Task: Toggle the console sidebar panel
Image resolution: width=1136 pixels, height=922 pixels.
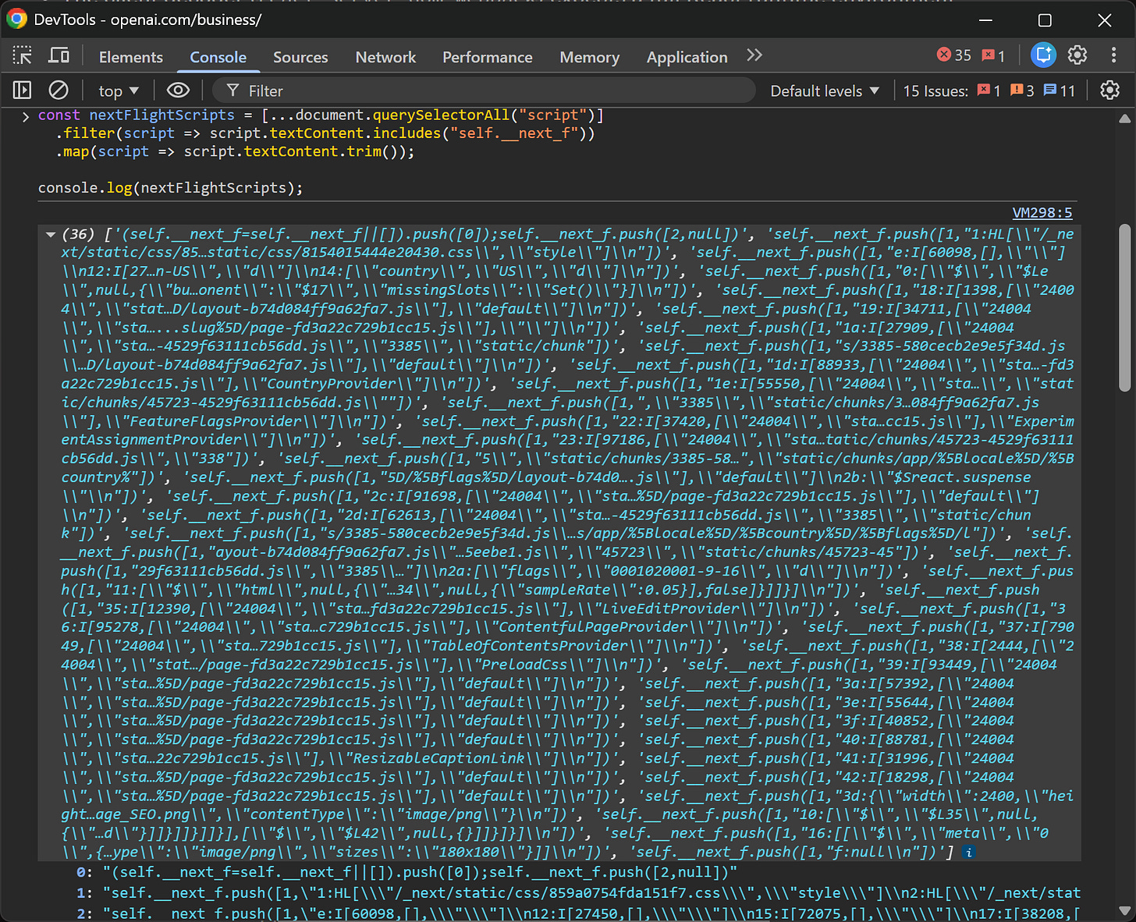Action: [x=21, y=90]
